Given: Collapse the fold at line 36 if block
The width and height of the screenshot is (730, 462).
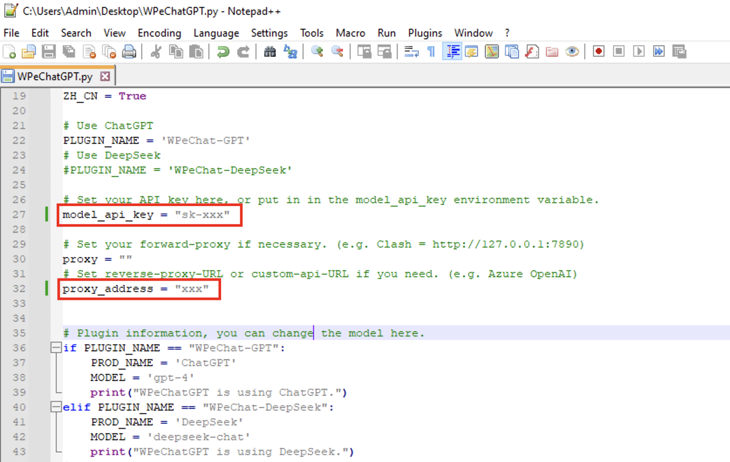Looking at the screenshot, I should pos(56,348).
